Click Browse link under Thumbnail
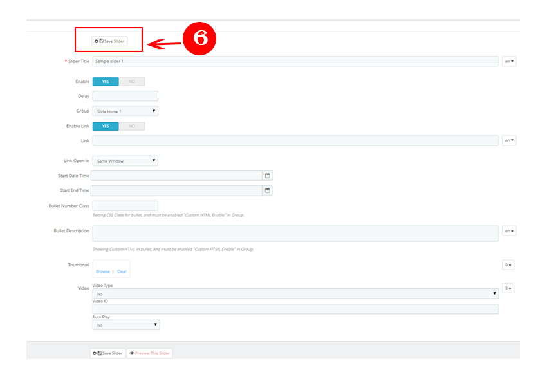547x377 pixels. 103,271
